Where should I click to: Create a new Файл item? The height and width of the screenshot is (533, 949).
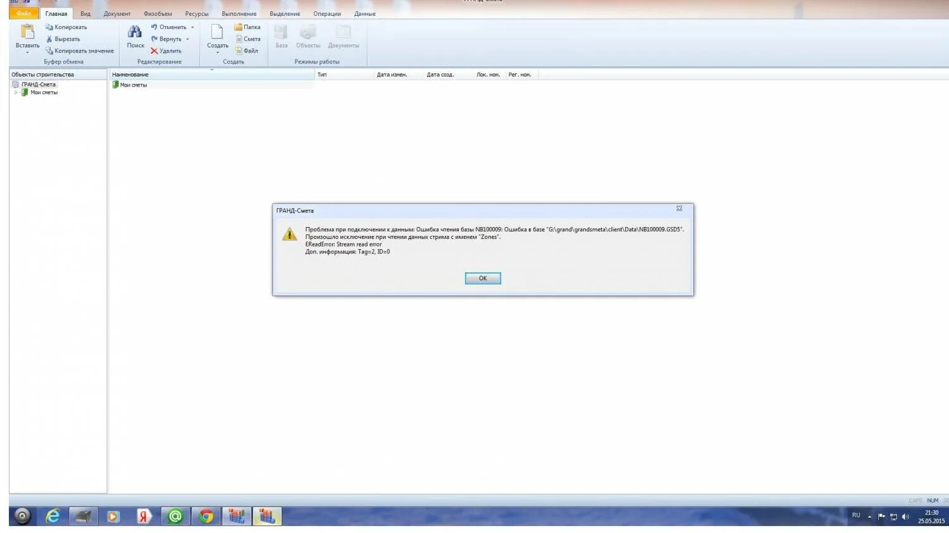[x=247, y=51]
